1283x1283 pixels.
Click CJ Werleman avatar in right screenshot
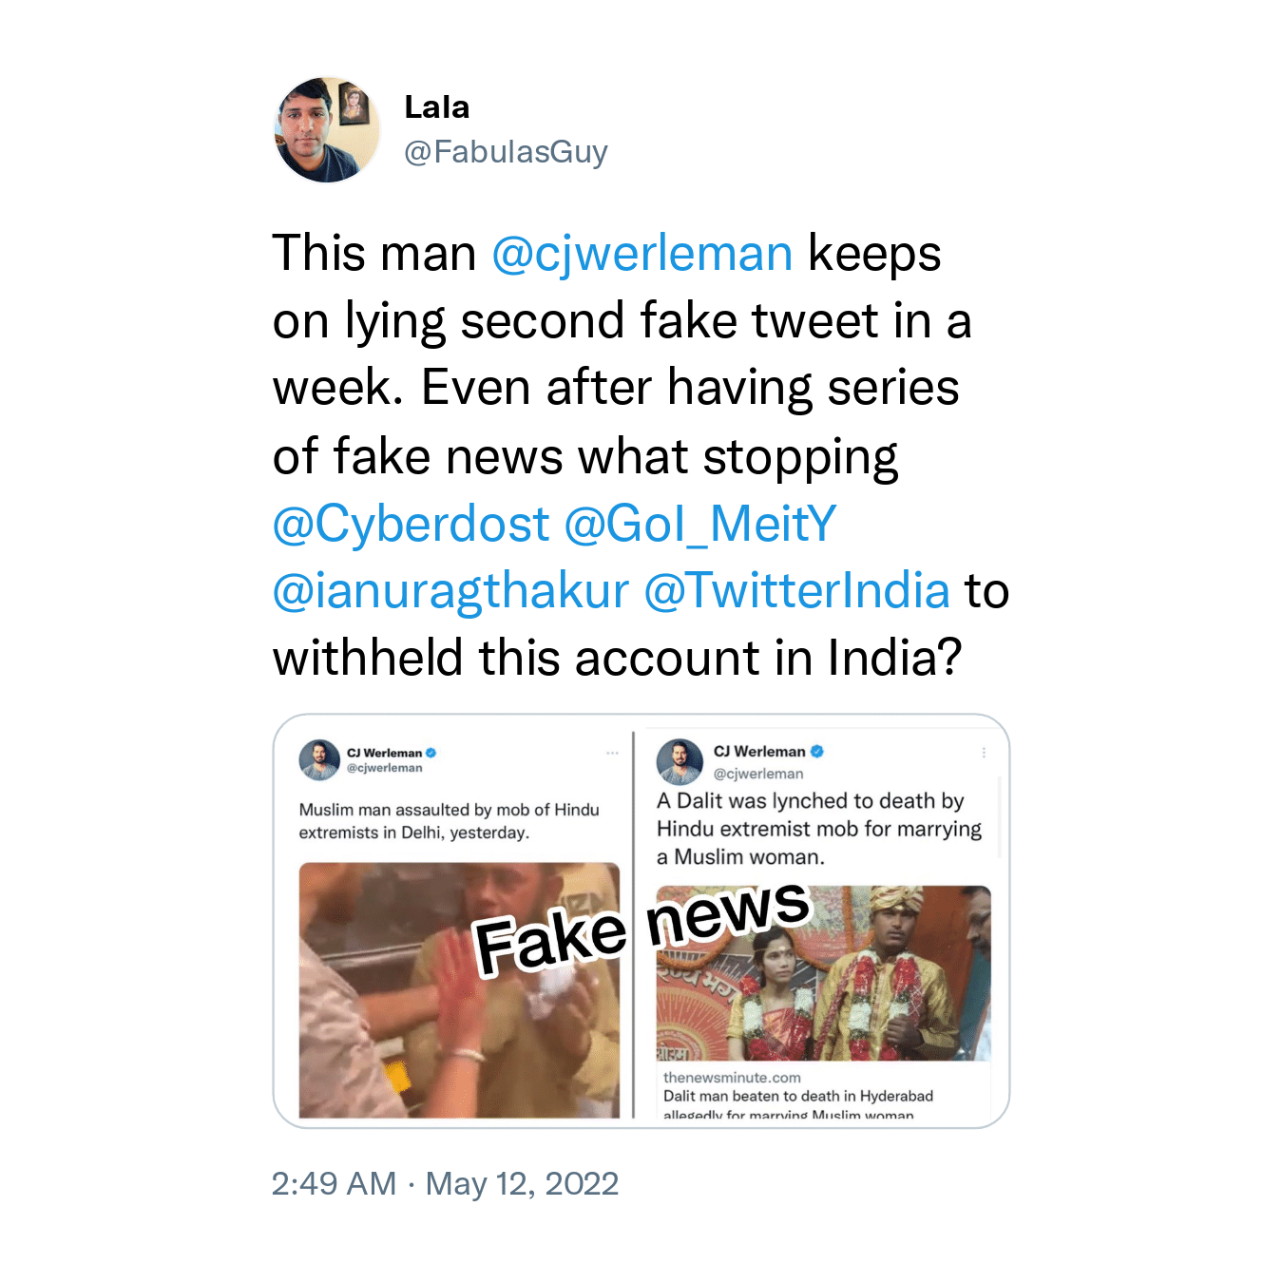pyautogui.click(x=680, y=761)
